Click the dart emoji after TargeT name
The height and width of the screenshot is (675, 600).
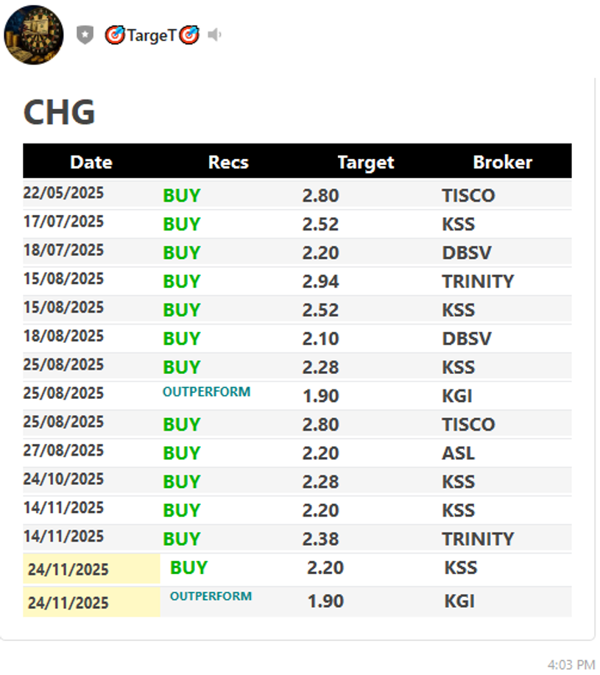click(189, 35)
